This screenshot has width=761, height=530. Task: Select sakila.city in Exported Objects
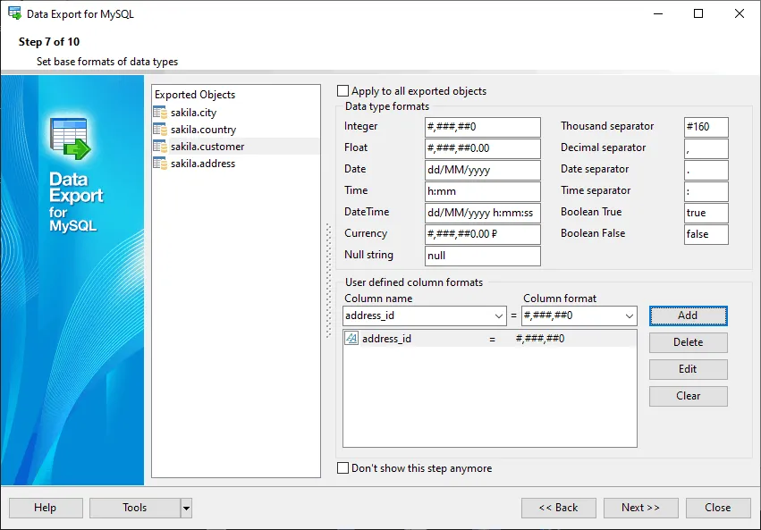pos(236,113)
